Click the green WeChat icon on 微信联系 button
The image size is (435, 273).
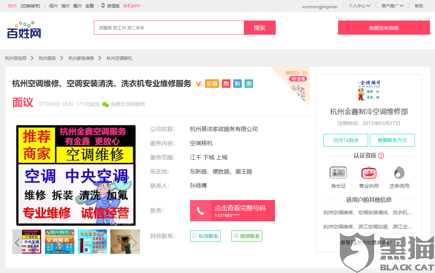[x=236, y=236]
